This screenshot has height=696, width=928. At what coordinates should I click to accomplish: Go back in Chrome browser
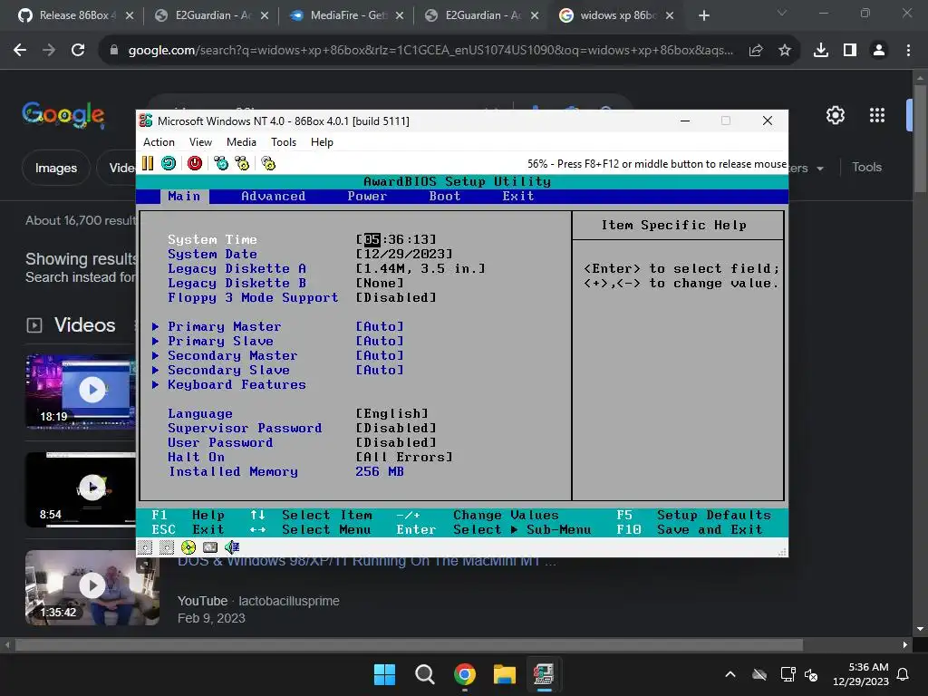coord(20,51)
